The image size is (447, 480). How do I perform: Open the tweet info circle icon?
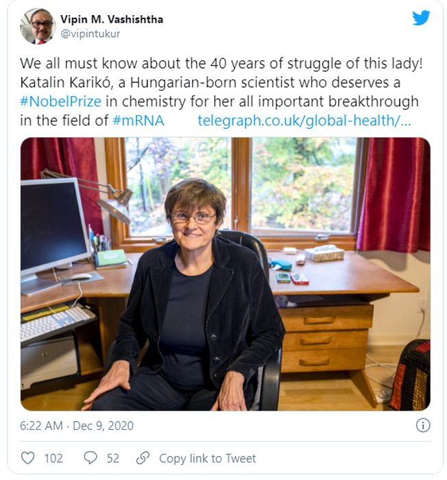coord(423,426)
